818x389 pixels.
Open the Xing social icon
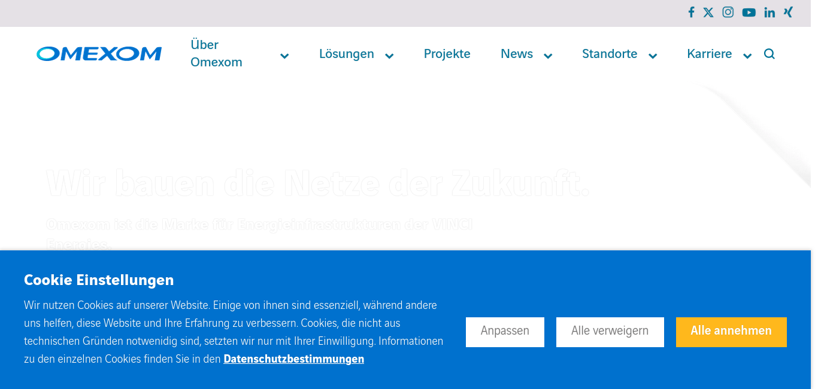[788, 12]
